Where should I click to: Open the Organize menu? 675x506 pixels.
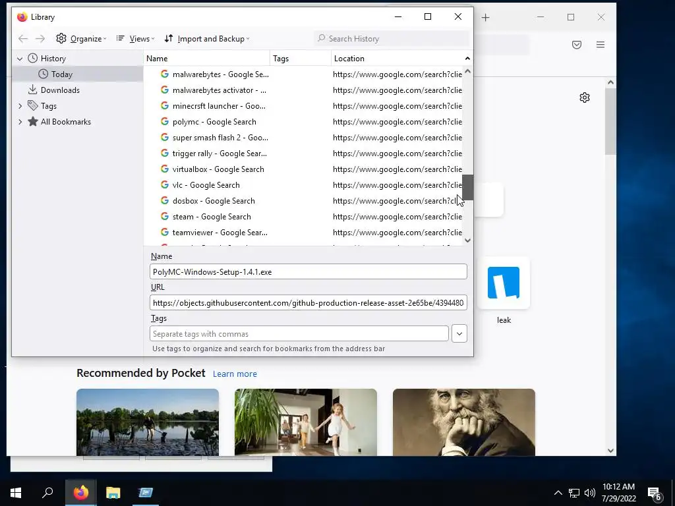coord(81,39)
